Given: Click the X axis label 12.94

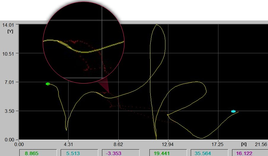Looking at the screenshot, I should tap(168, 144).
